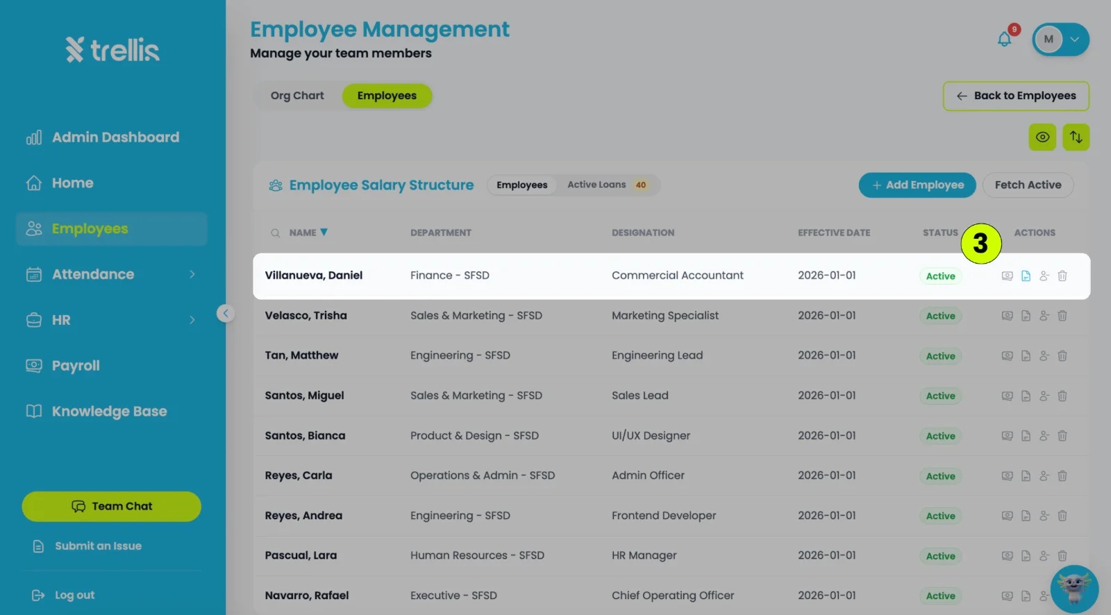The height and width of the screenshot is (615, 1111).
Task: Click Back to Employees
Action: [1016, 96]
